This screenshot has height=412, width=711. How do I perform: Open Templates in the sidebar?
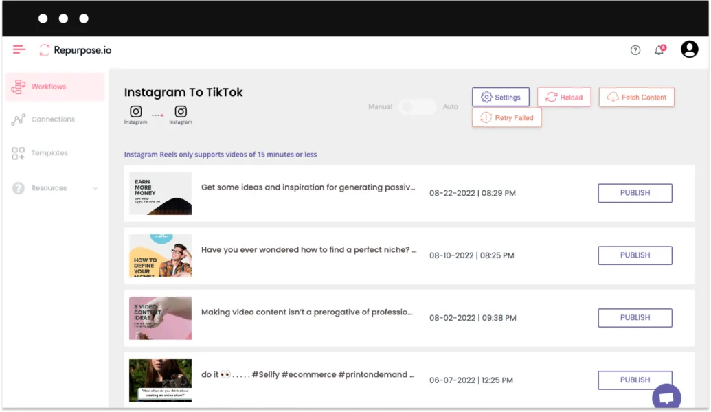point(40,153)
